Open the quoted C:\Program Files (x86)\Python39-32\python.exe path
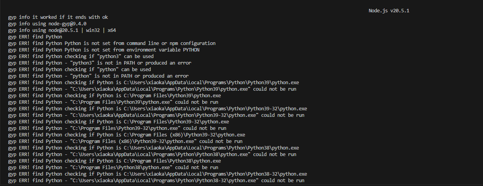Screen dimensions: 483x186 pos(133,141)
